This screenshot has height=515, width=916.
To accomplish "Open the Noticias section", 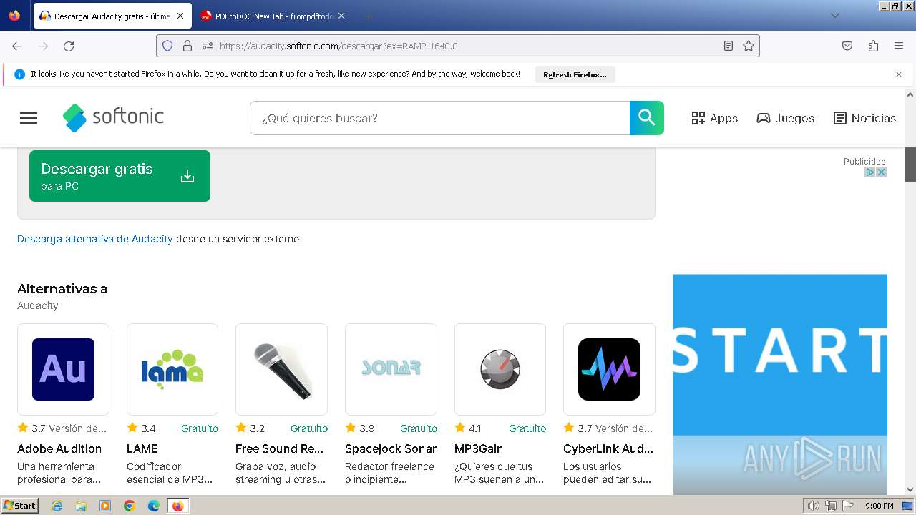I will 864,118.
